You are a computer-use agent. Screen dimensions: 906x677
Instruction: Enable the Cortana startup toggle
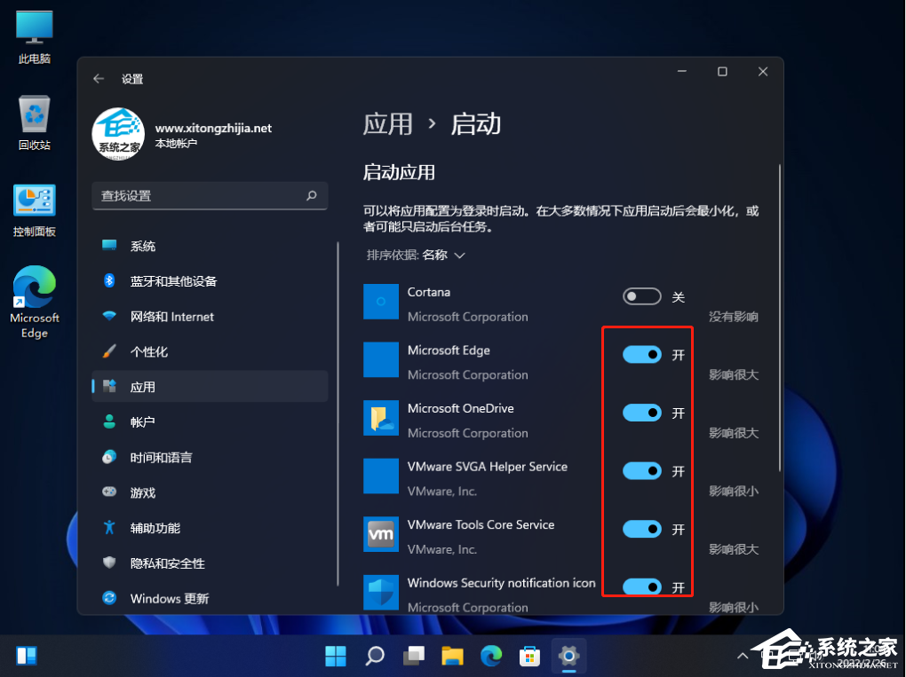pyautogui.click(x=641, y=295)
